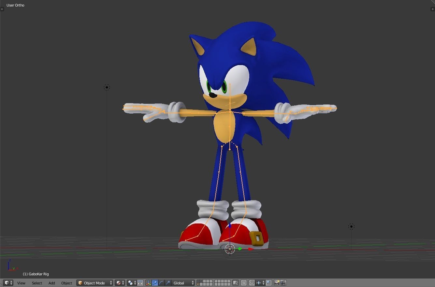Toggle layer 20 in the second layer block
Screen dimensions: 435x287
pyautogui.click(x=229, y=284)
